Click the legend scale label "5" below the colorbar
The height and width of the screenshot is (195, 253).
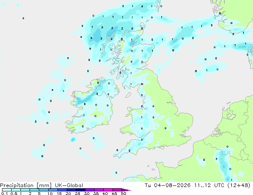[x=39, y=193]
